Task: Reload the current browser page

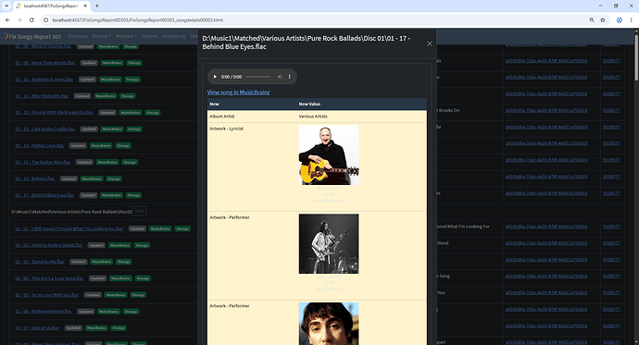Action: pyautogui.click(x=31, y=20)
